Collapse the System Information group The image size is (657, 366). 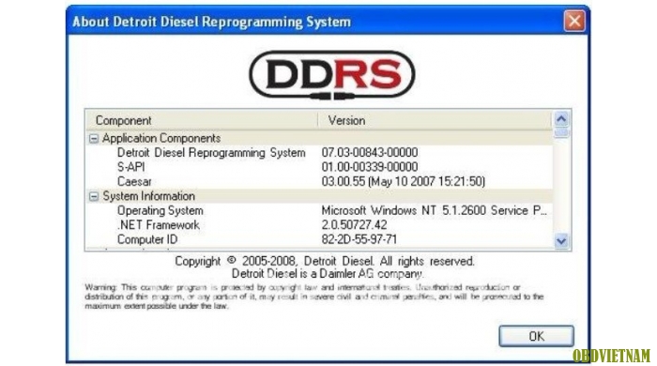coord(94,196)
